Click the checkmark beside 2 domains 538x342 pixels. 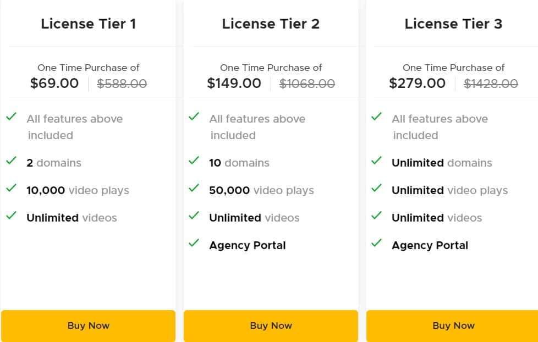tap(12, 161)
